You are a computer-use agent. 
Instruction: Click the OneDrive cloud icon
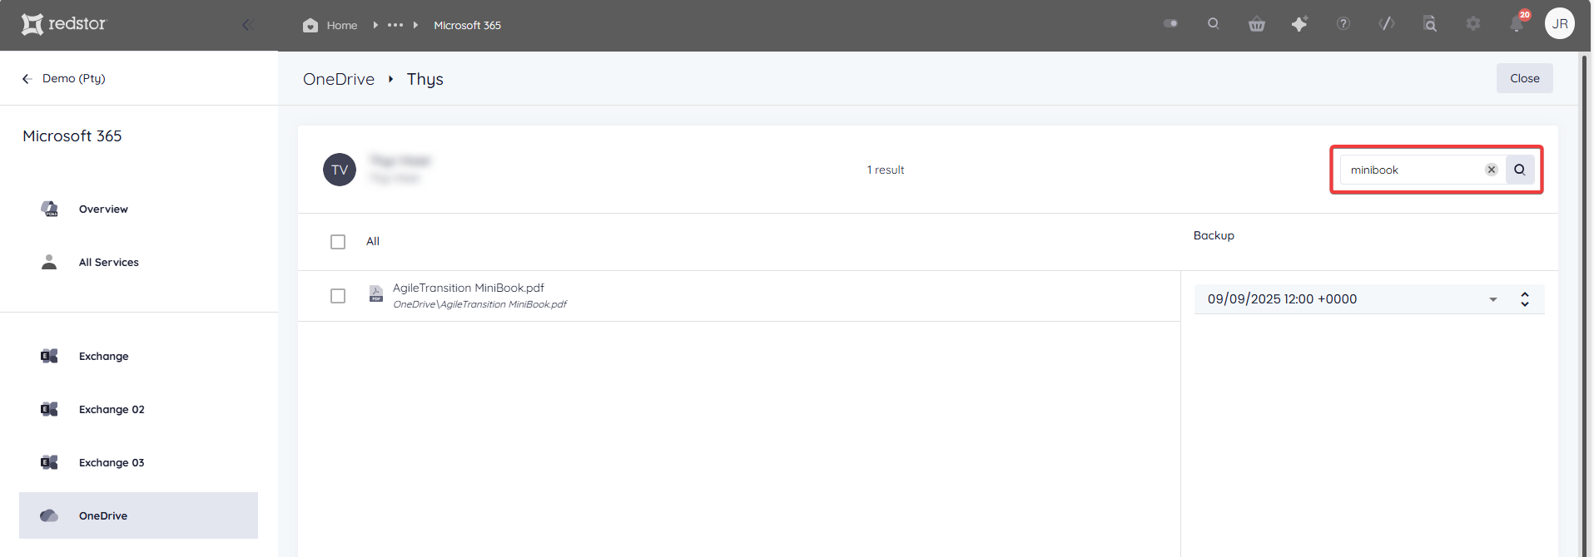coord(49,515)
